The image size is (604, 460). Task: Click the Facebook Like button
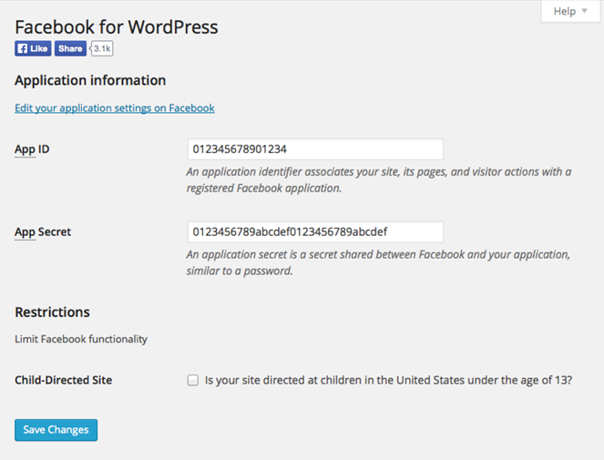click(33, 48)
